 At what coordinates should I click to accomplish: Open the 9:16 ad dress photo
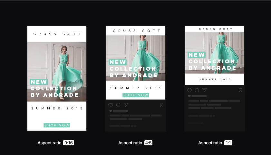(57, 72)
